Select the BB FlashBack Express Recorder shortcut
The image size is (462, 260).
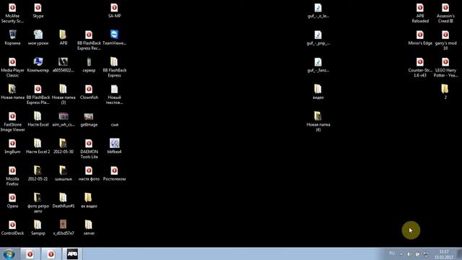pos(89,40)
